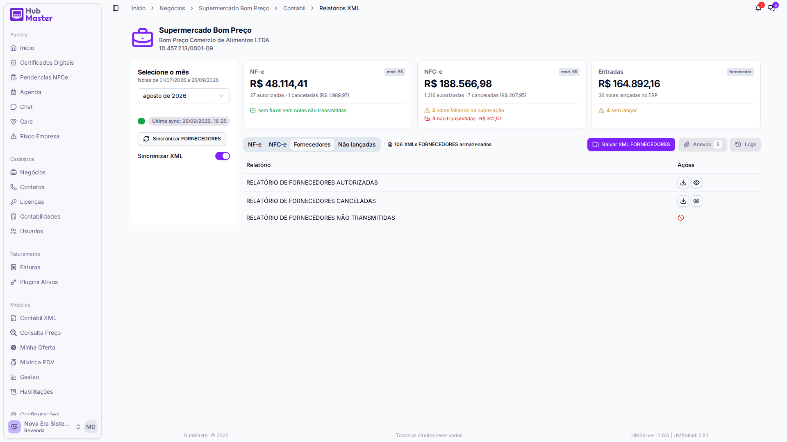Toggle the Sincronizar XML switch
Screen dimensions: 787x442
click(223, 156)
